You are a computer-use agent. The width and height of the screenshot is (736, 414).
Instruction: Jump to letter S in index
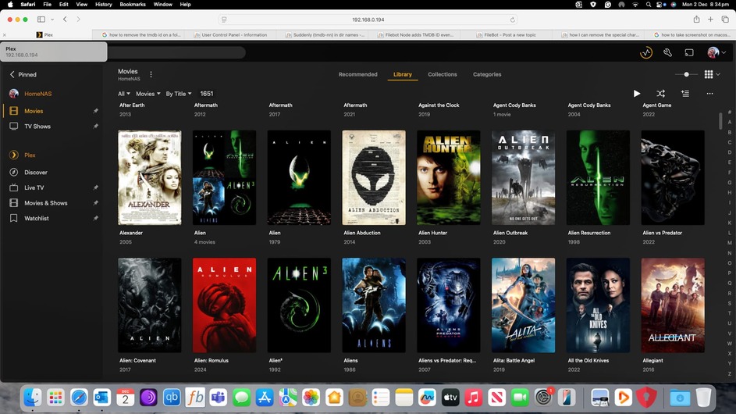[x=730, y=303]
